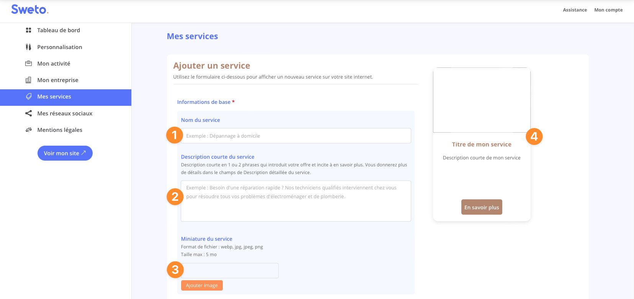Click the Mes réseaux sociaux share icon
The width and height of the screenshot is (634, 299).
click(x=28, y=113)
